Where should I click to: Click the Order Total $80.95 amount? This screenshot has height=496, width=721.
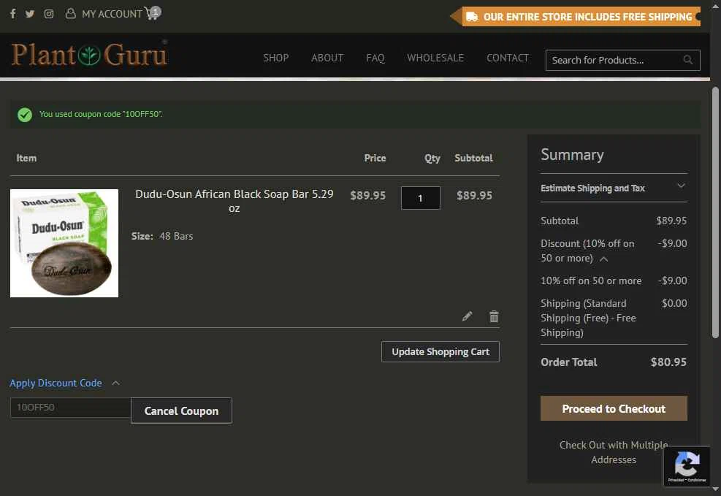tap(668, 362)
